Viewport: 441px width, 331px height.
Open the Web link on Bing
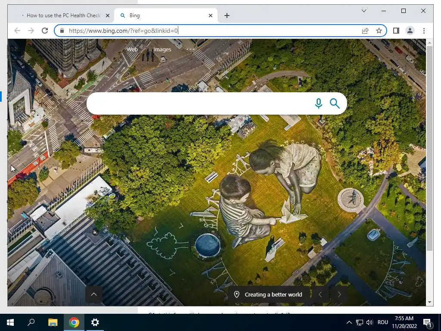click(x=132, y=50)
